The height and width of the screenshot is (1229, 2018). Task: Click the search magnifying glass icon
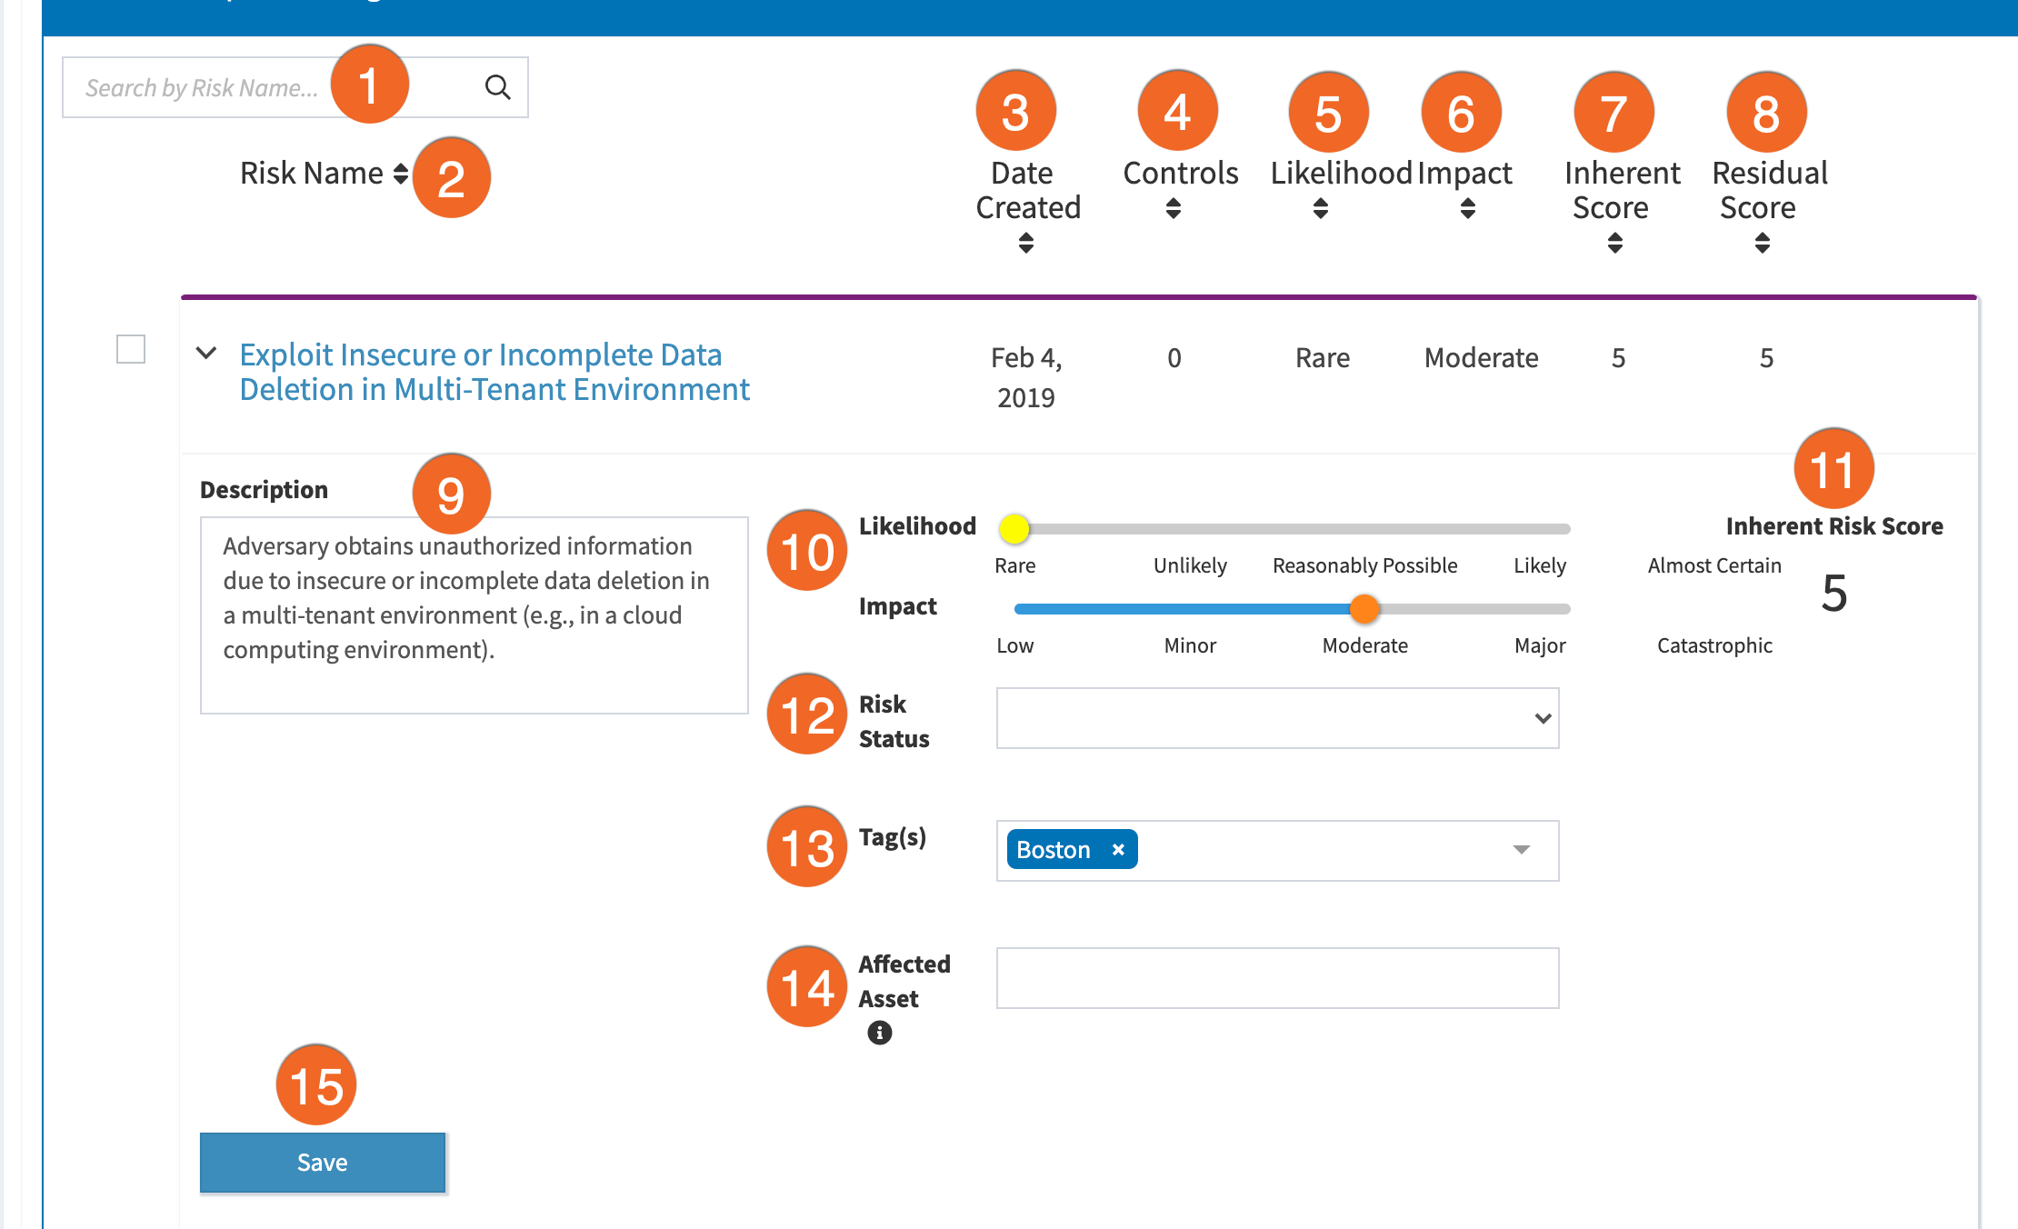[x=496, y=87]
